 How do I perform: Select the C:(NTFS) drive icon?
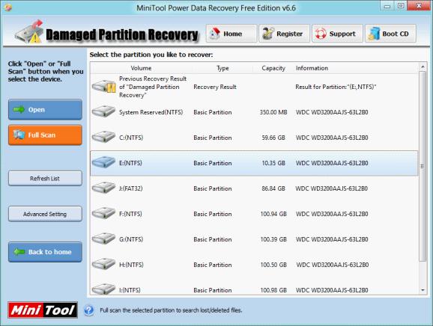click(103, 137)
